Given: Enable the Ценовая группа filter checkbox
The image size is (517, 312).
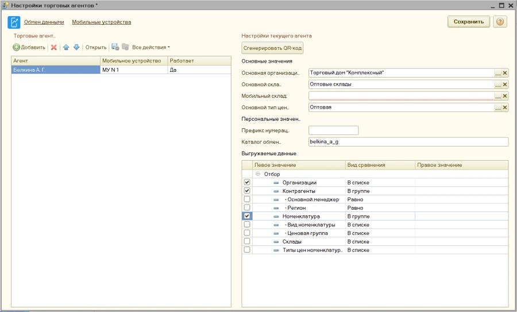Looking at the screenshot, I should pos(246,233).
